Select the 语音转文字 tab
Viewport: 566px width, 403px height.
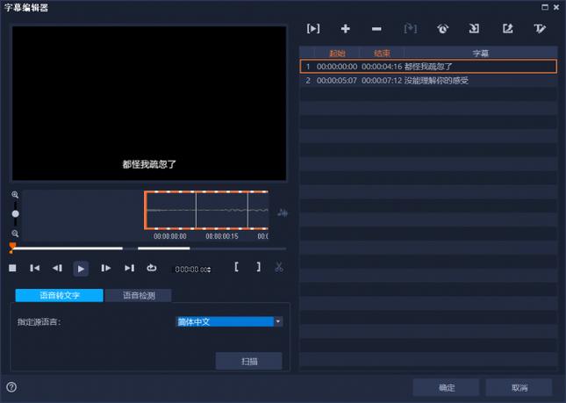click(x=59, y=296)
